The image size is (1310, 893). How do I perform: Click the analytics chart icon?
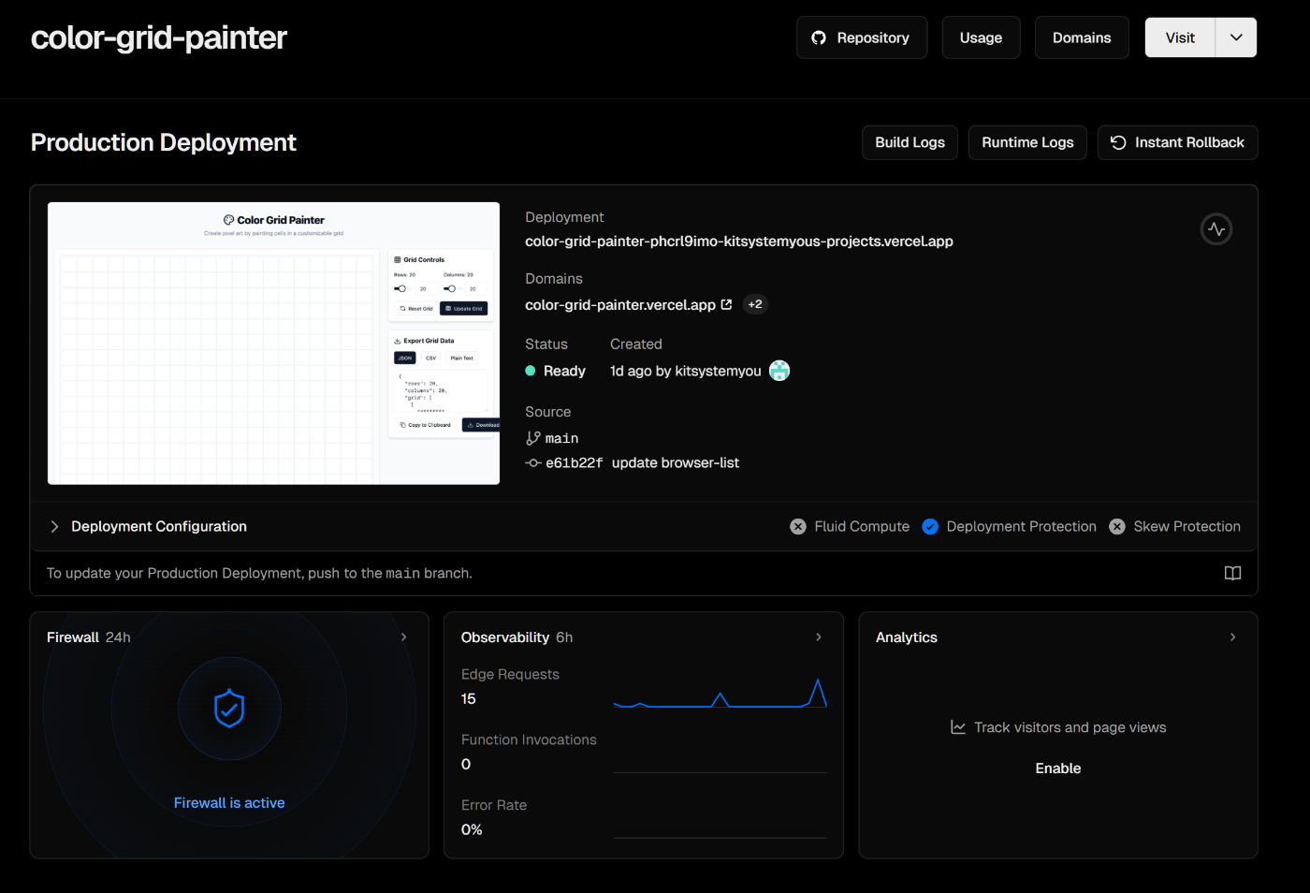[958, 727]
